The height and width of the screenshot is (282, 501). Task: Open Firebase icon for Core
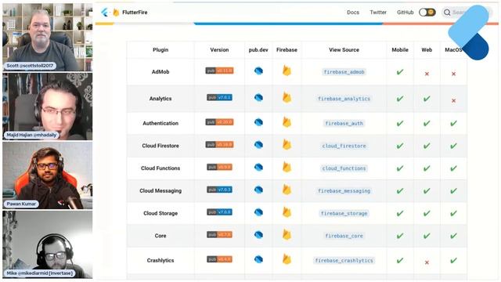(287, 235)
